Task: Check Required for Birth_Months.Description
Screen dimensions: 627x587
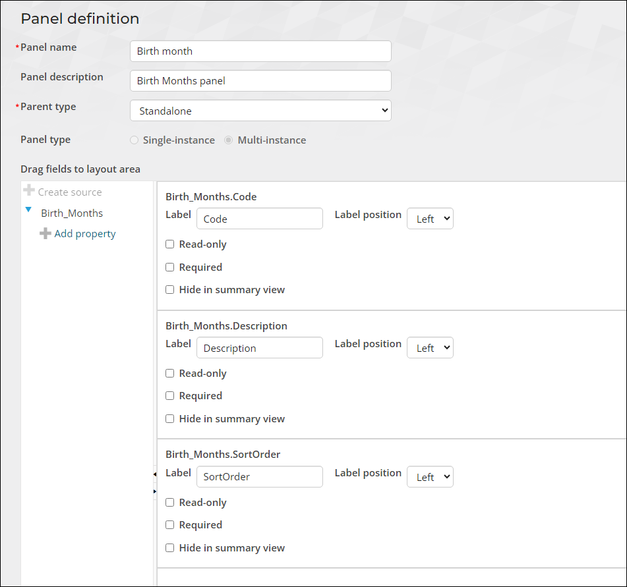Action: click(x=170, y=395)
